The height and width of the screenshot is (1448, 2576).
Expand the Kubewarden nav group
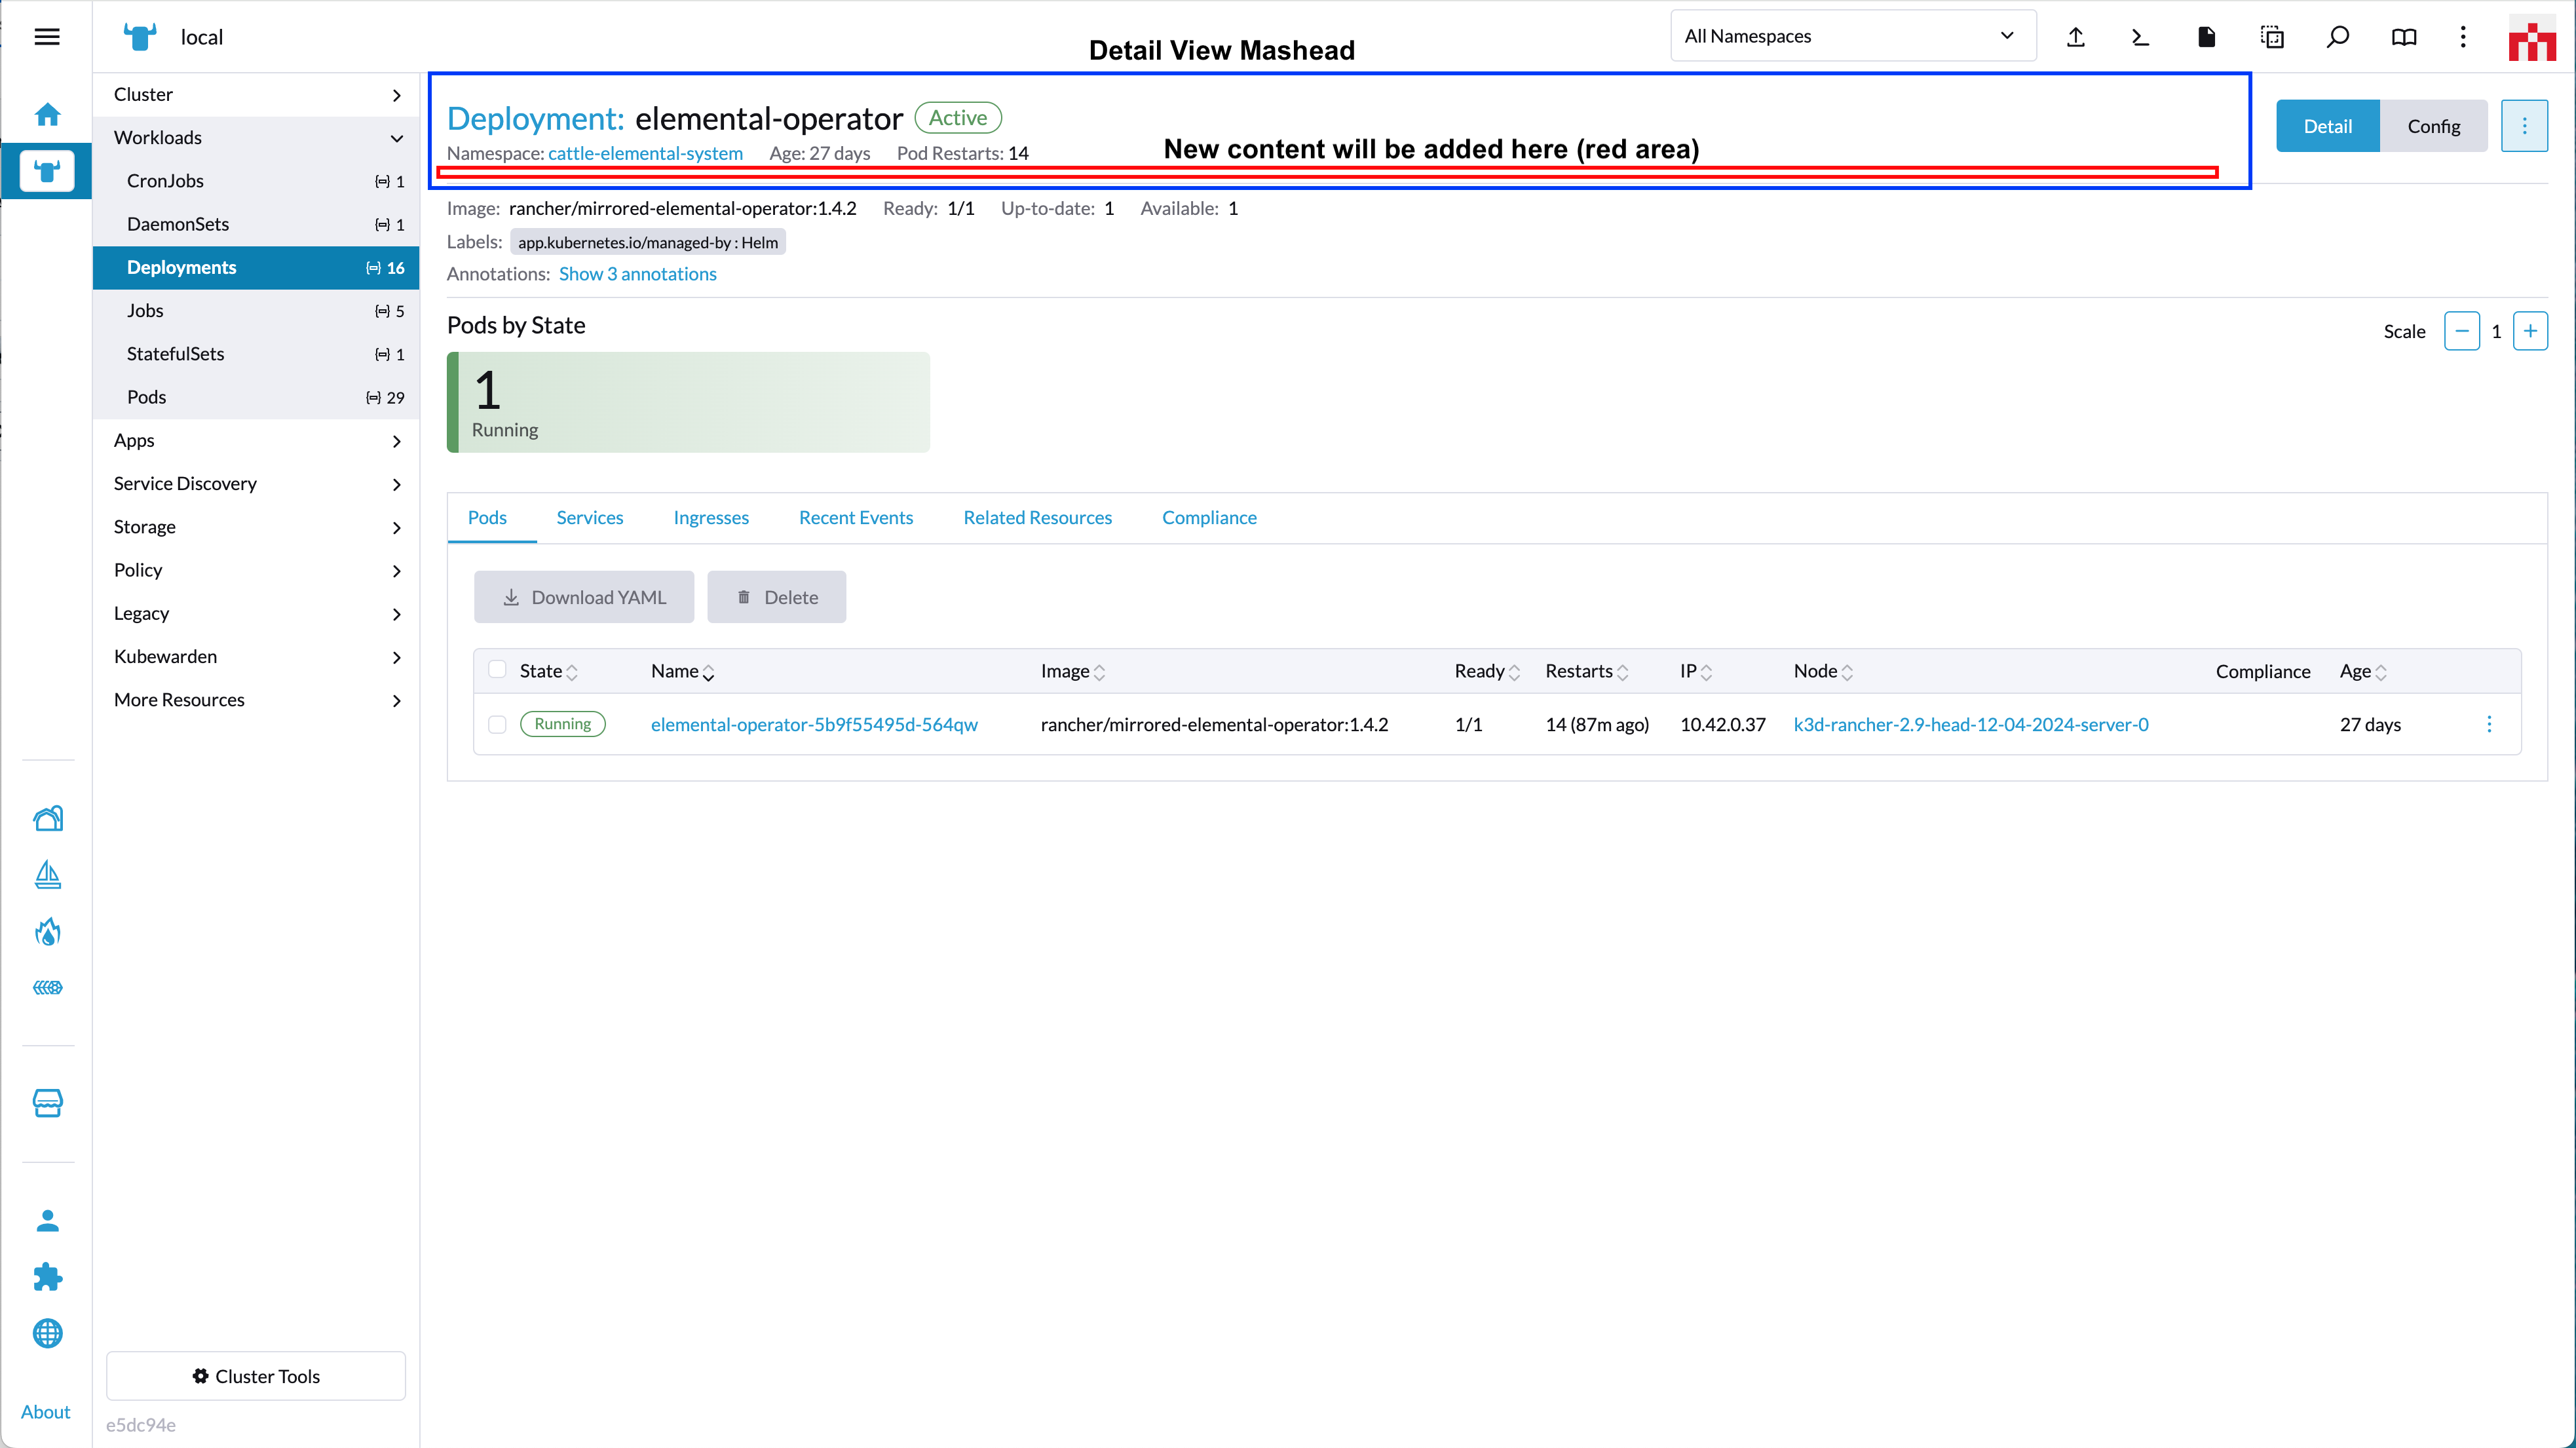pyautogui.click(x=256, y=656)
